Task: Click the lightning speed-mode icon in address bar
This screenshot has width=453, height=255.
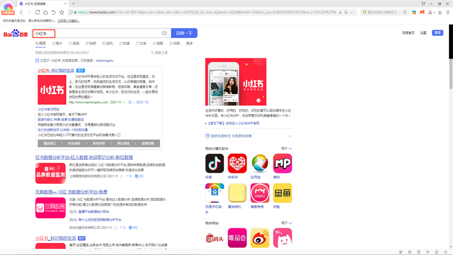Action: (x=340, y=12)
